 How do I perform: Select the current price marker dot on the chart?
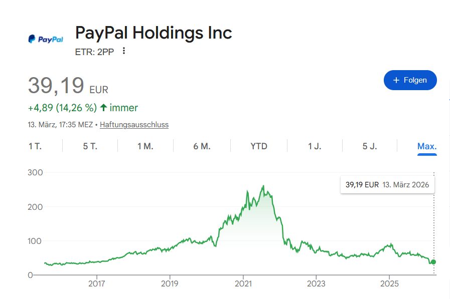[432, 262]
